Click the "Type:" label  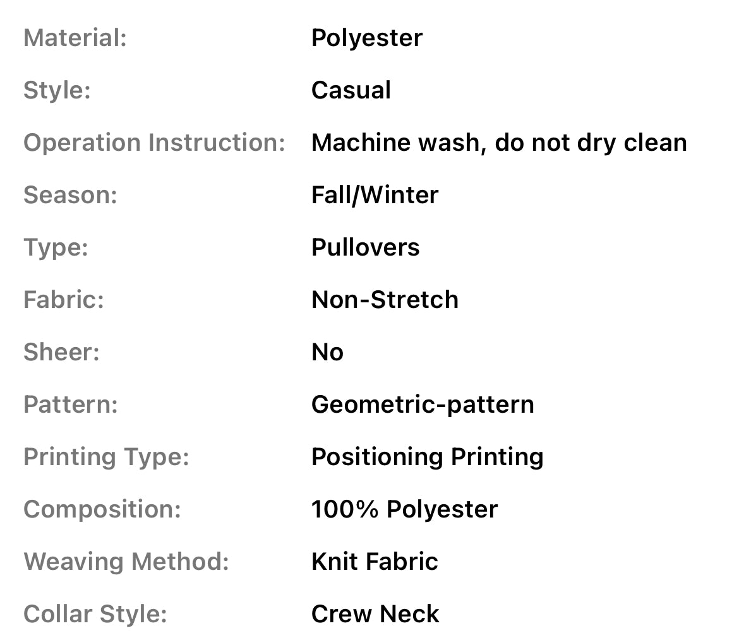[x=56, y=247]
